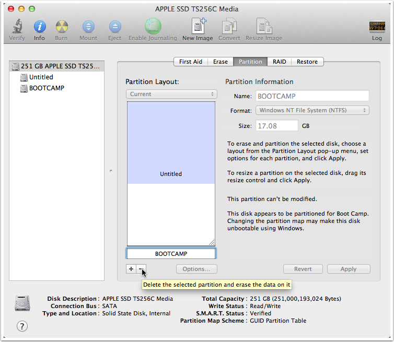394x342 pixels.
Task: Click the GUID Partition Table text
Action: (x=278, y=321)
